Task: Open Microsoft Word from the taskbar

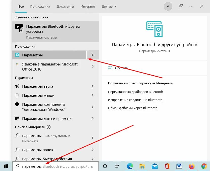Action: (179, 166)
